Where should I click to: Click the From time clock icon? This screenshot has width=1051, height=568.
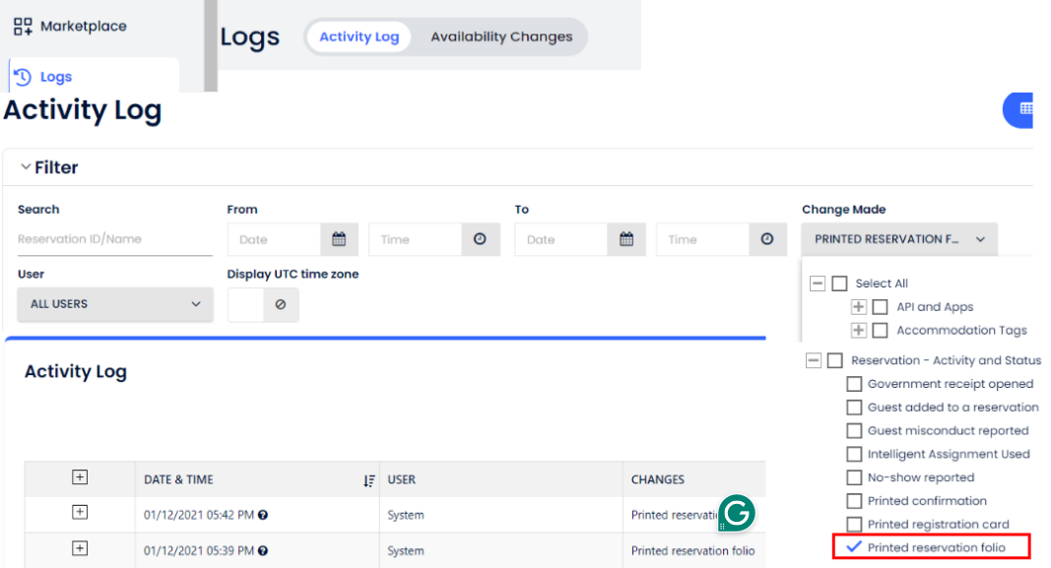480,239
